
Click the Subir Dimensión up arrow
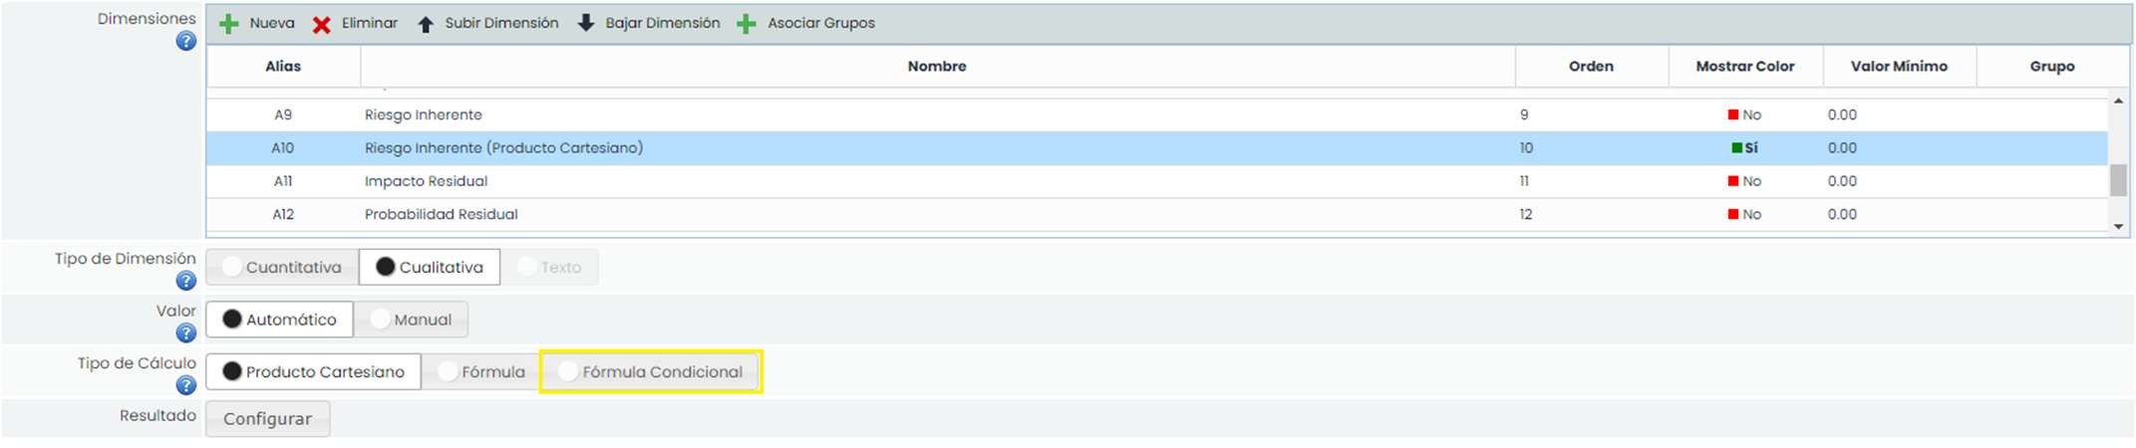(426, 24)
